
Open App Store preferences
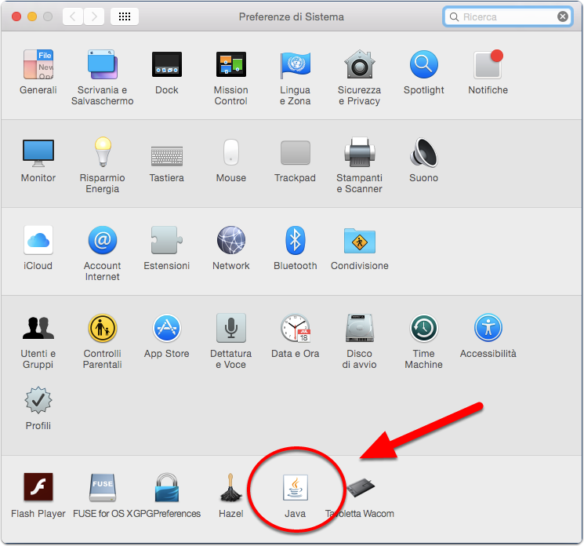[x=167, y=328]
